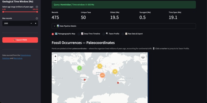Click the right handle of age range slider
Image resolution: width=207 pixels, height=103 pixels.
37,12
